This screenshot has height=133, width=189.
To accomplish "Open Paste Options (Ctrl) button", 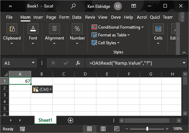I will [42, 89].
